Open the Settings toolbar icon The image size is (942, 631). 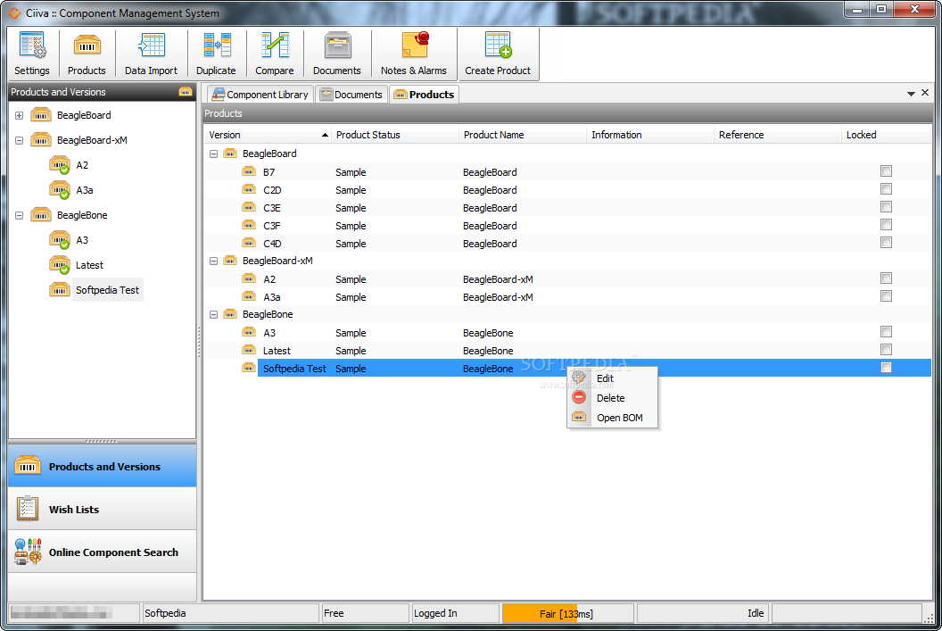tap(32, 46)
